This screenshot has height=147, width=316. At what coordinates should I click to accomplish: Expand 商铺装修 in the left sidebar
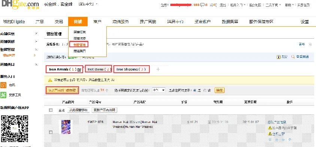36,41
